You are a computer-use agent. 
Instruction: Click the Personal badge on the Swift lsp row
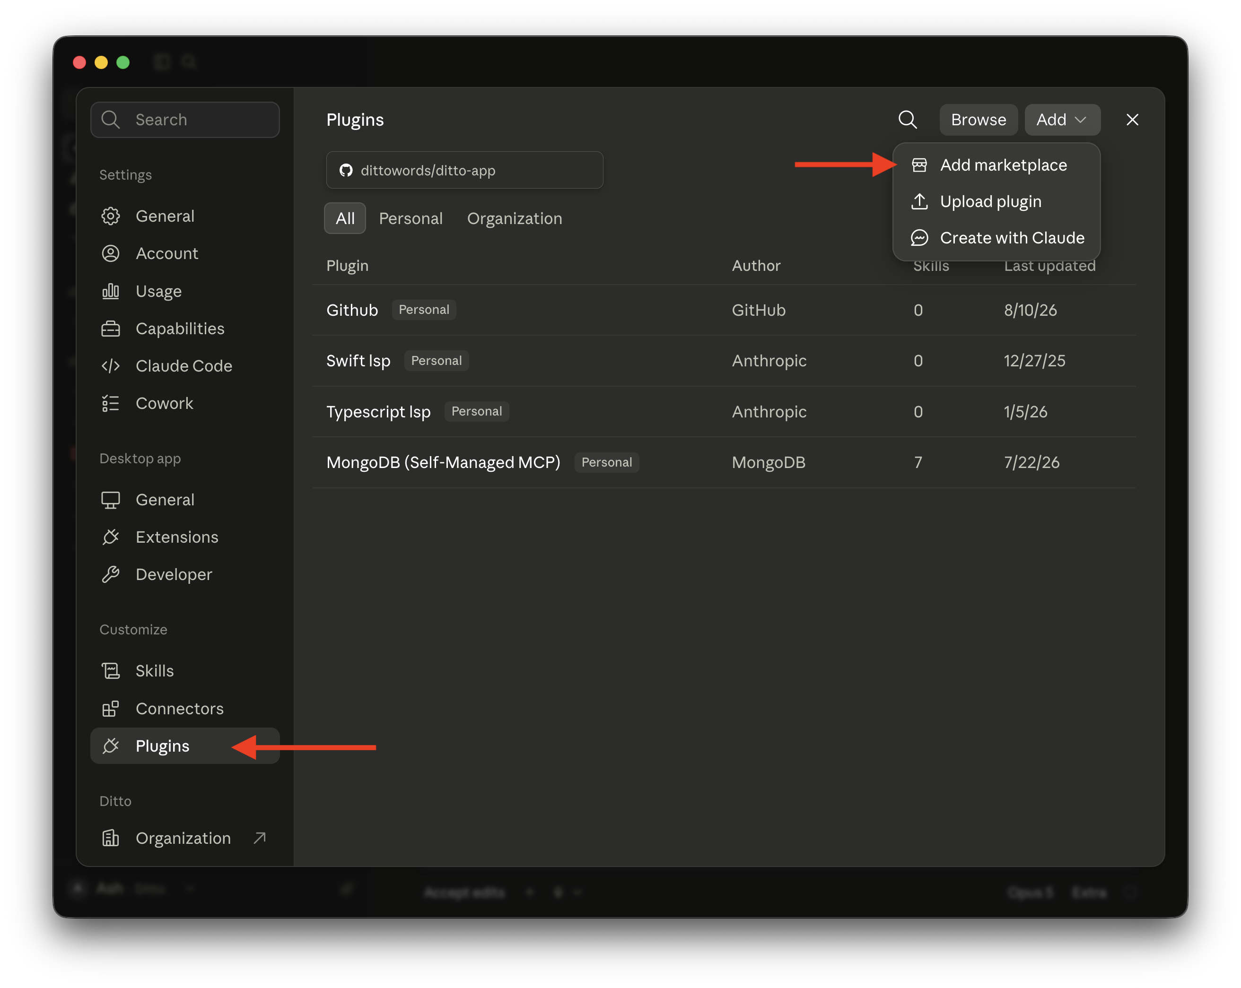click(x=437, y=361)
